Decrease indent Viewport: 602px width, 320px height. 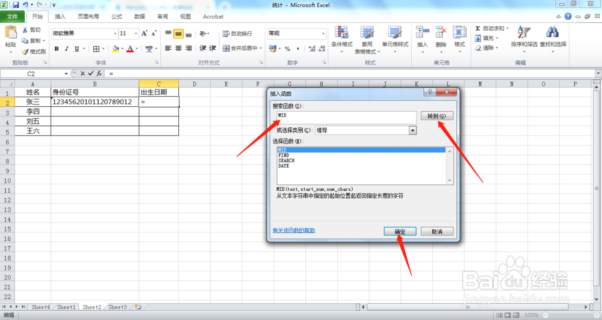(203, 48)
